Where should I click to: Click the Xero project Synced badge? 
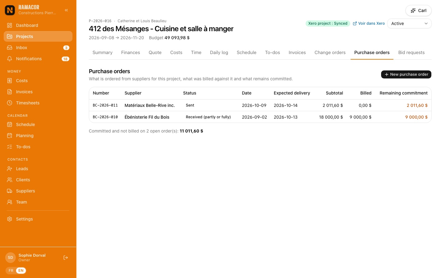(x=328, y=23)
